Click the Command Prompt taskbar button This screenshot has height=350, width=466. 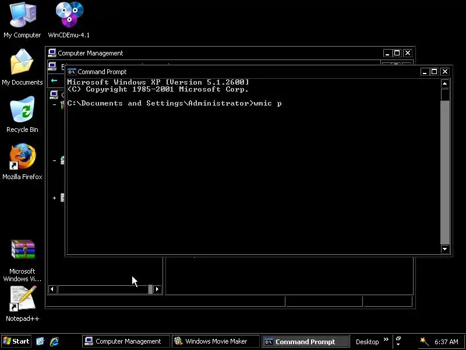[x=305, y=341]
